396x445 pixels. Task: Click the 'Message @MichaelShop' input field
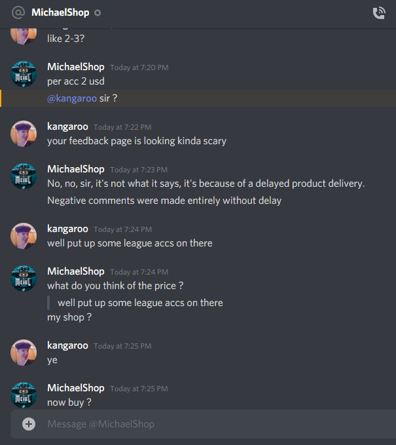pos(204,424)
